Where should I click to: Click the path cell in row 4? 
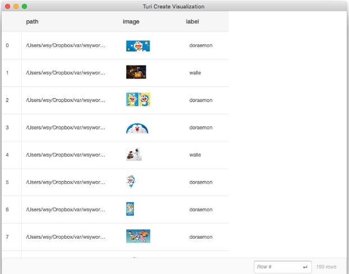pos(66,155)
